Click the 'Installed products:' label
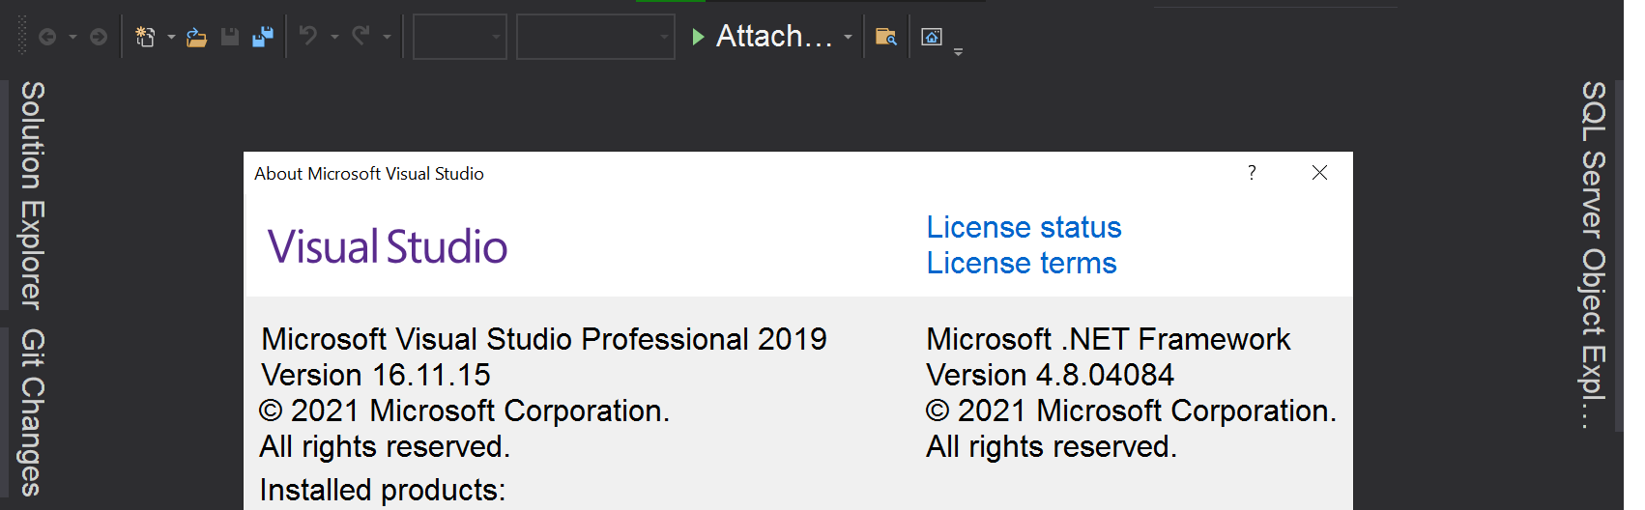Image resolution: width=1645 pixels, height=510 pixels. pyautogui.click(x=383, y=490)
